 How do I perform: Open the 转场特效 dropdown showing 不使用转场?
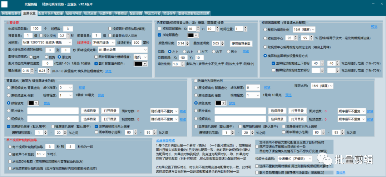(x=104, y=43)
